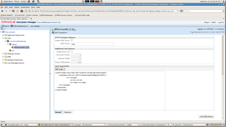Switch to the Response tab

[x=68, y=112]
